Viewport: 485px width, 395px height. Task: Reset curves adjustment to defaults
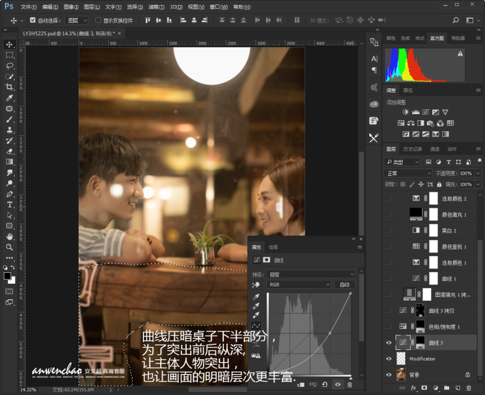click(325, 385)
